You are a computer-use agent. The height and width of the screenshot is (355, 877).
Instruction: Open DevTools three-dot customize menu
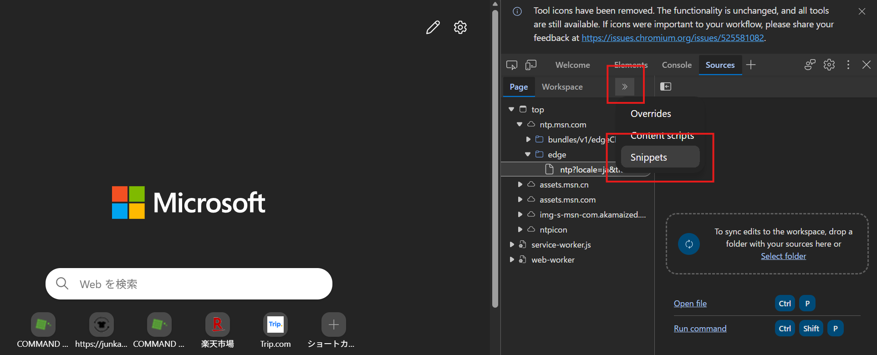pos(848,65)
